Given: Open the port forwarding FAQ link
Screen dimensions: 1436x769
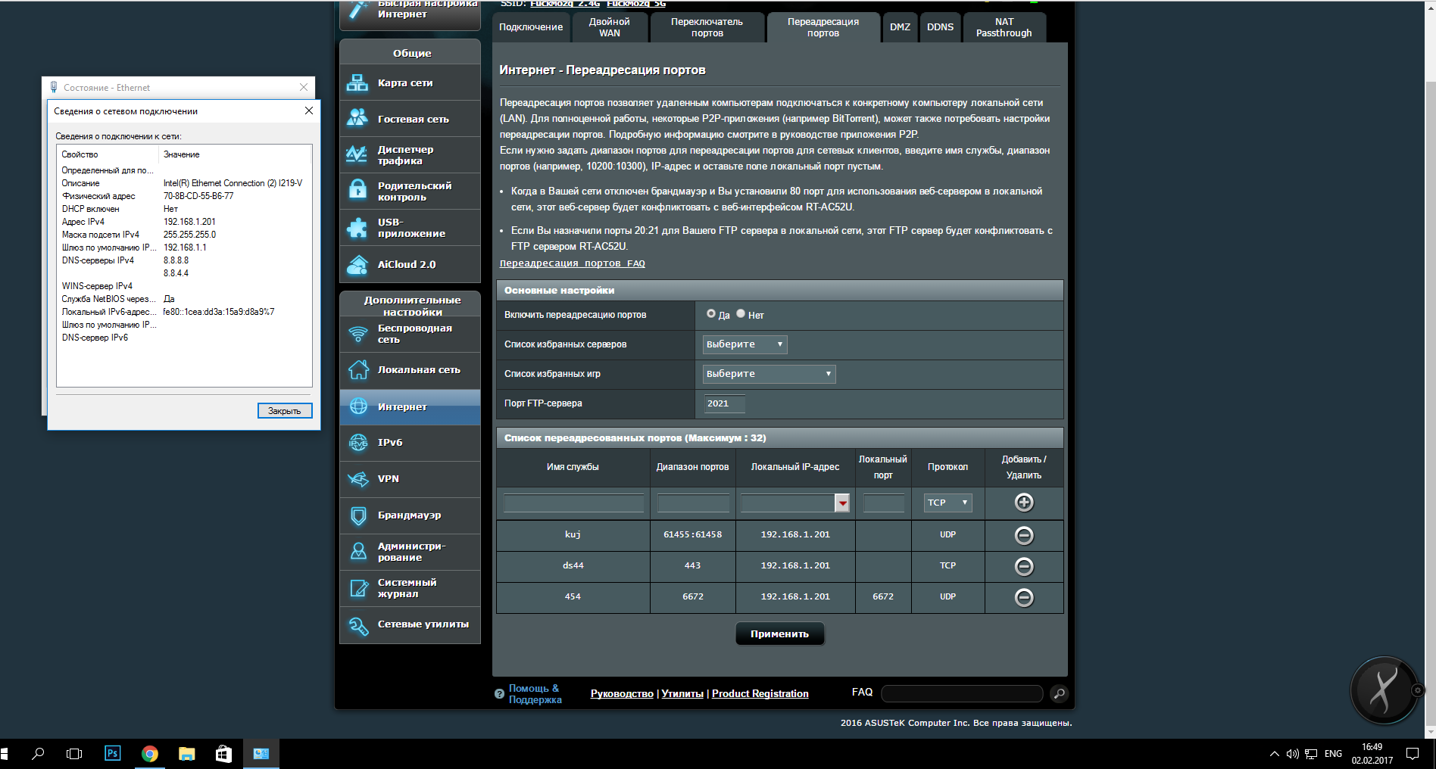Looking at the screenshot, I should tap(572, 263).
